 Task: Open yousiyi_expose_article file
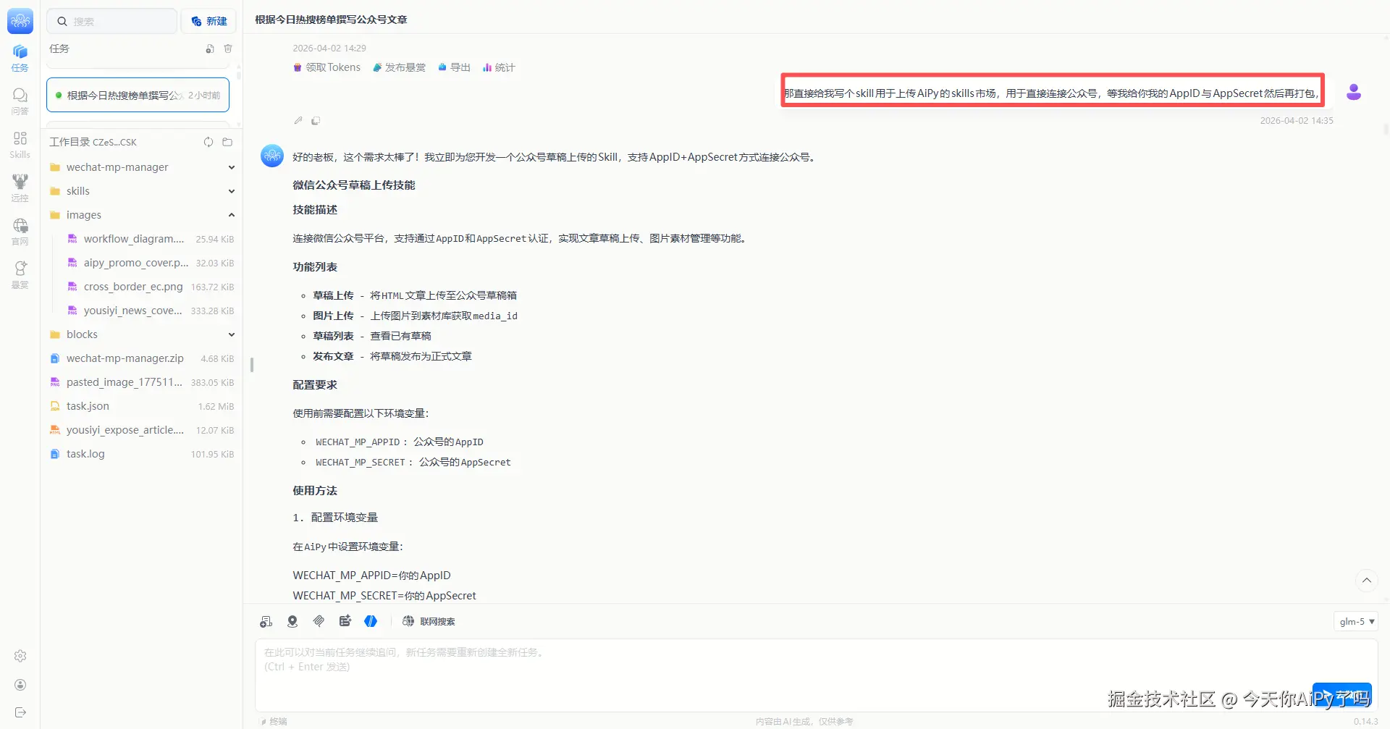[142, 430]
